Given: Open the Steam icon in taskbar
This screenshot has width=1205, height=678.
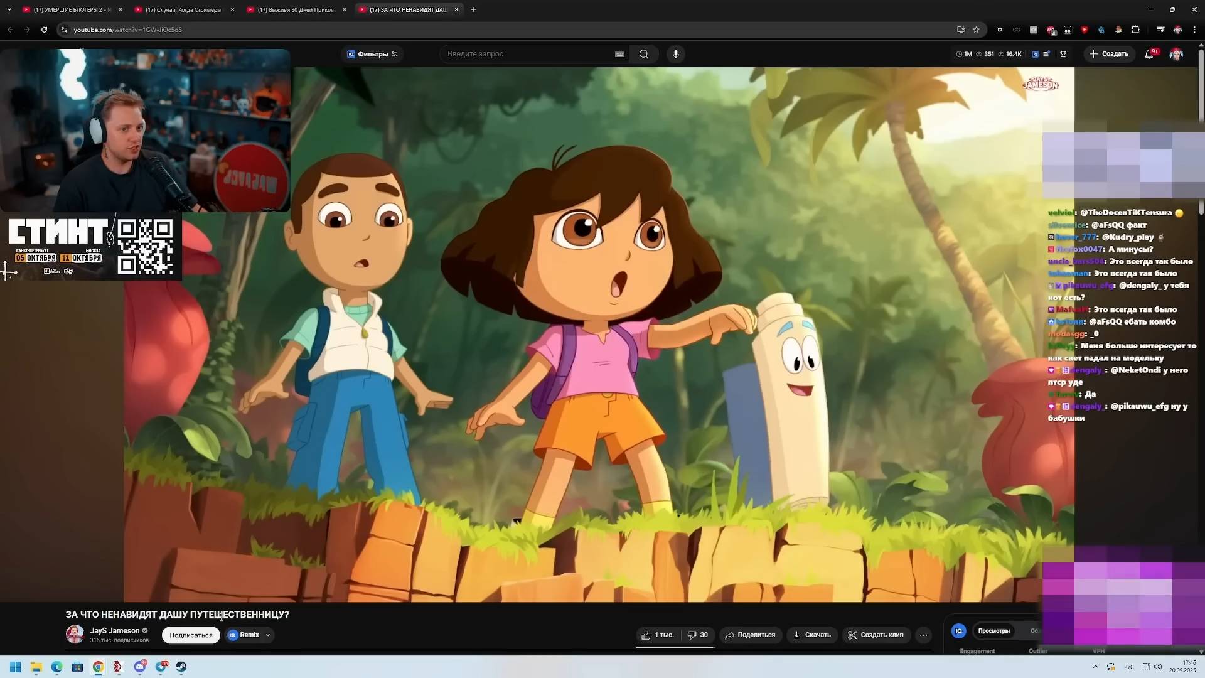Looking at the screenshot, I should tap(181, 667).
